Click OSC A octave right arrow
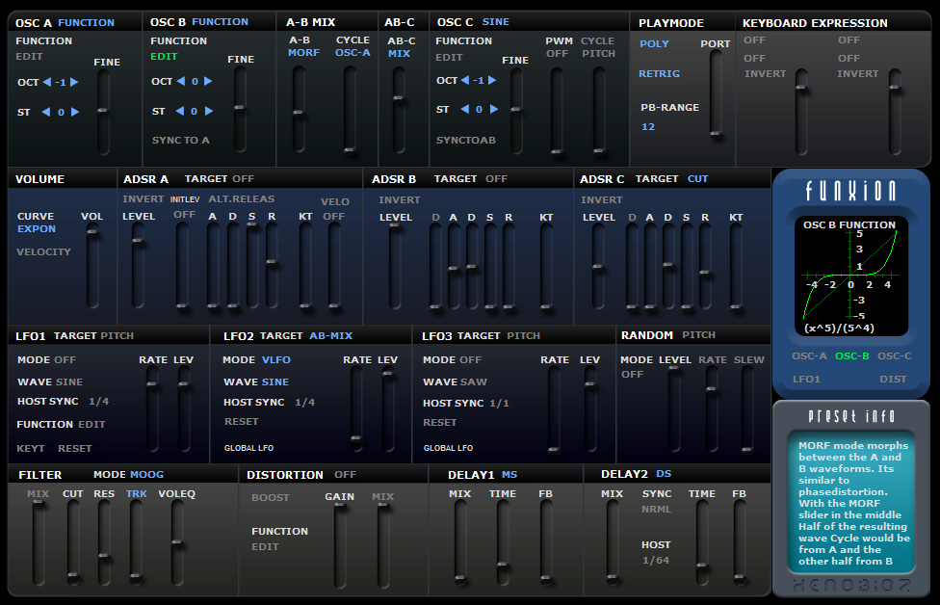 click(x=74, y=82)
